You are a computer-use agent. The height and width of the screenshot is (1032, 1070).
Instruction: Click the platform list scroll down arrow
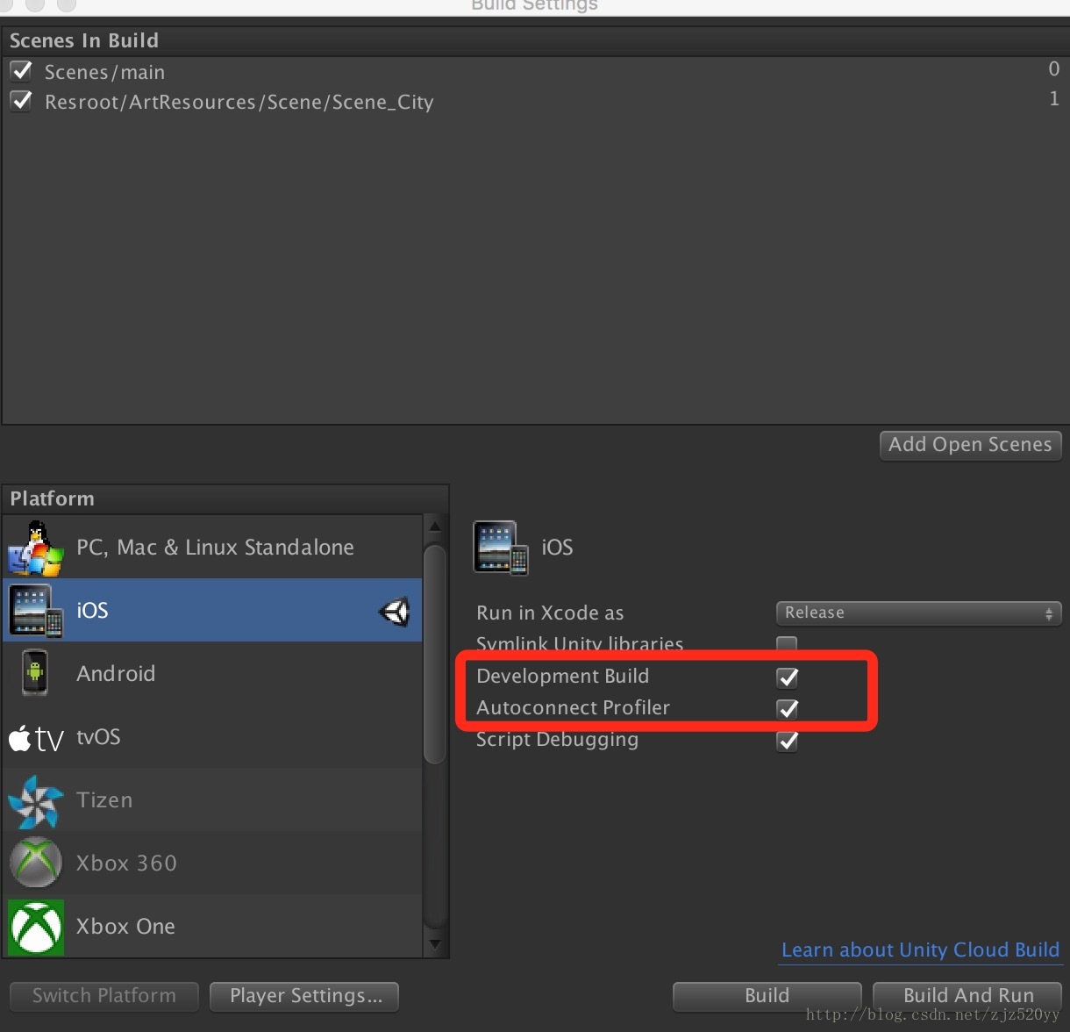(435, 944)
